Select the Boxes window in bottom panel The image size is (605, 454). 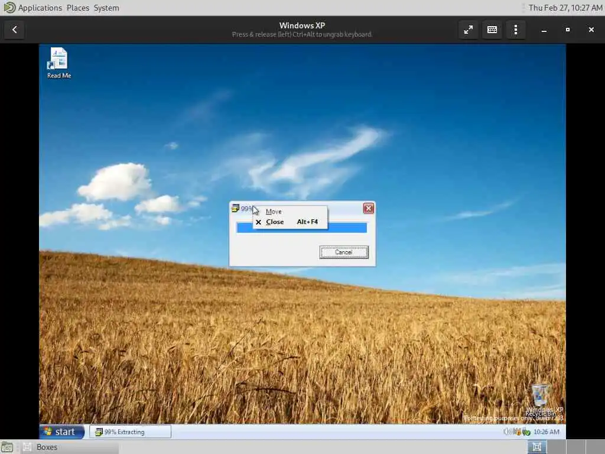70,447
